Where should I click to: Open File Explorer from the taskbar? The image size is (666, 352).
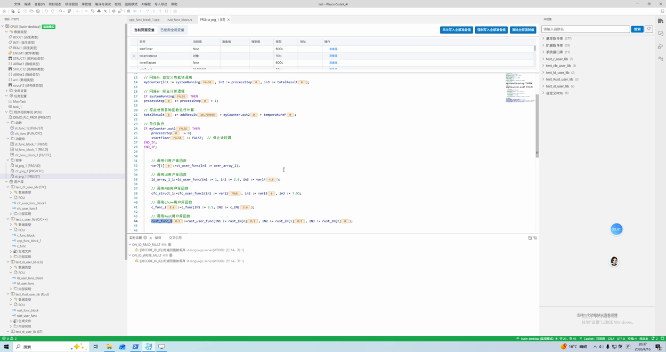pyautogui.click(x=109, y=347)
